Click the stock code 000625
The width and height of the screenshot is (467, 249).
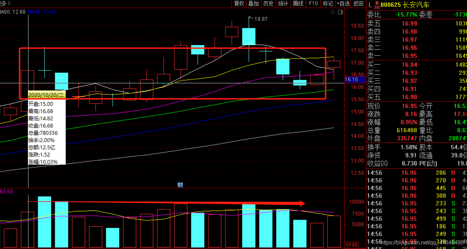click(x=390, y=5)
